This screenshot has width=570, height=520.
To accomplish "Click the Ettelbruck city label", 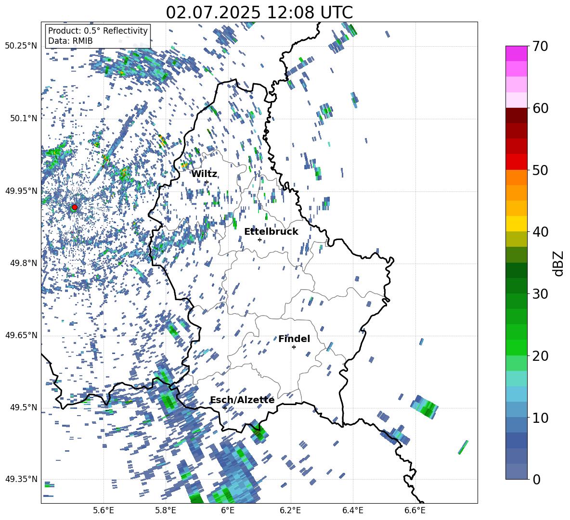I will click(271, 232).
